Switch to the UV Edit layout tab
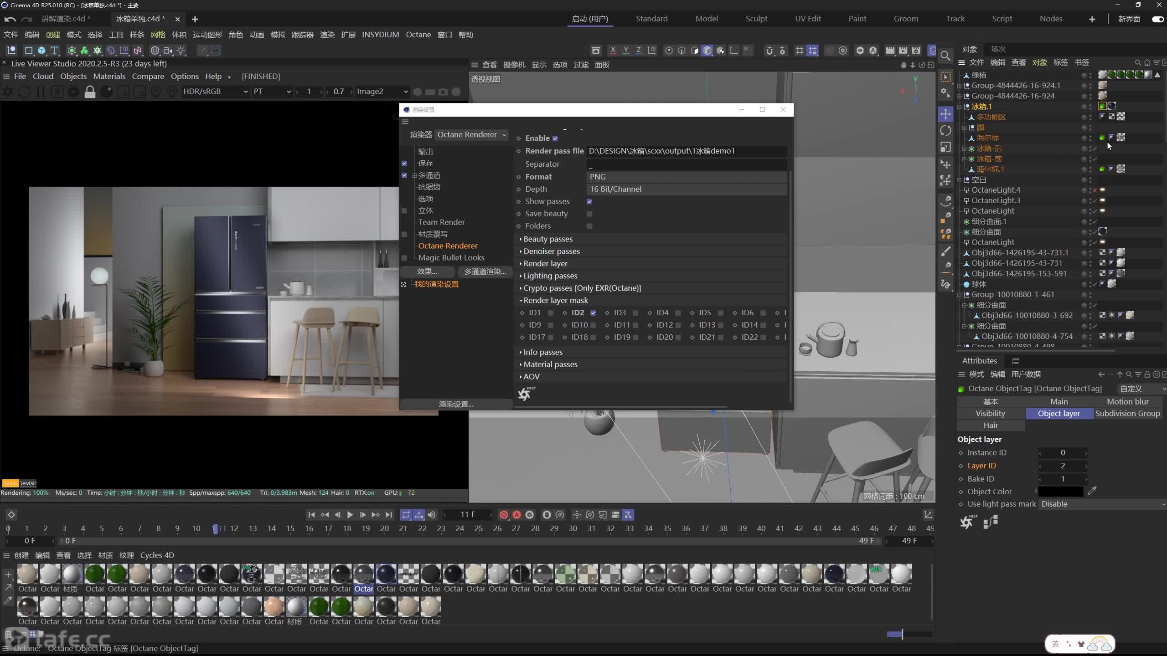This screenshot has height=656, width=1167. pyautogui.click(x=808, y=19)
